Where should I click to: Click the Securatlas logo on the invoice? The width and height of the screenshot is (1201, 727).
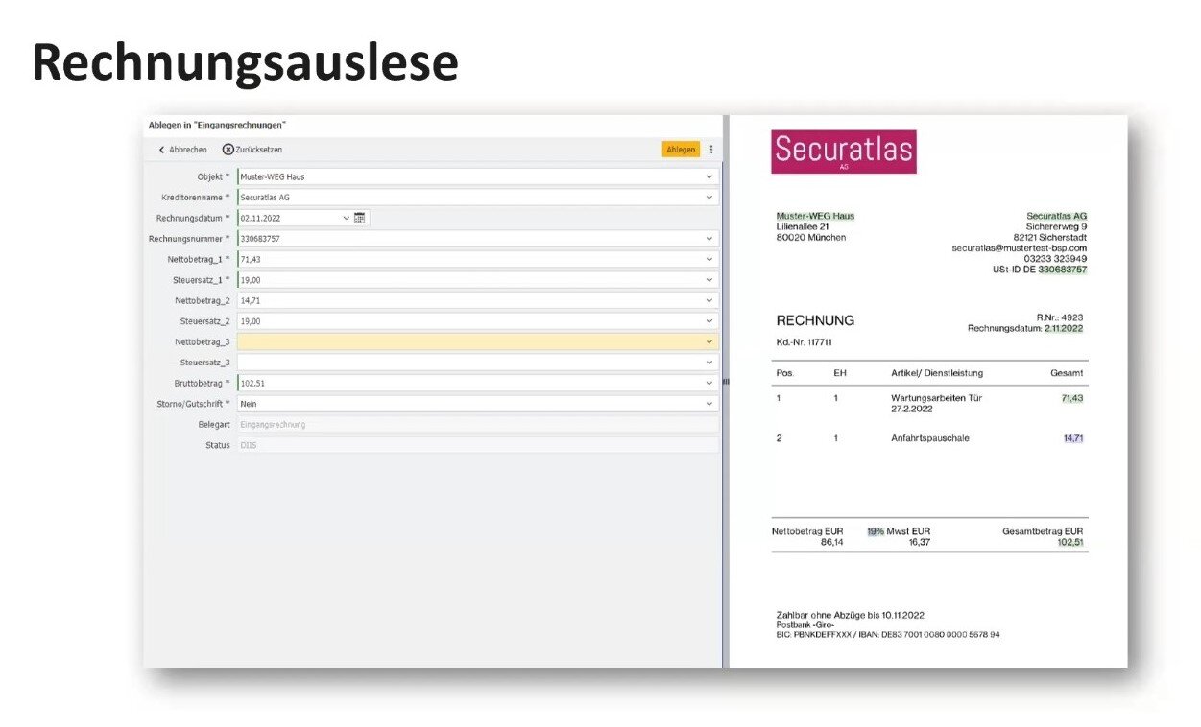click(x=843, y=152)
